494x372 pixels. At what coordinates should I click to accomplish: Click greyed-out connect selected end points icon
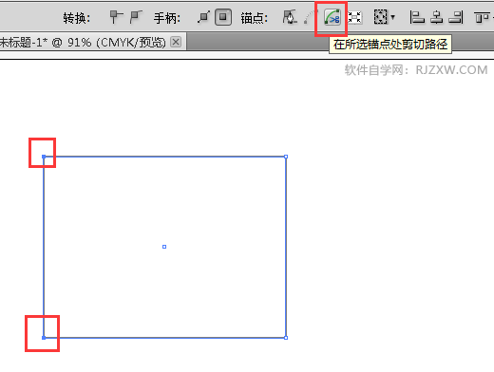310,17
